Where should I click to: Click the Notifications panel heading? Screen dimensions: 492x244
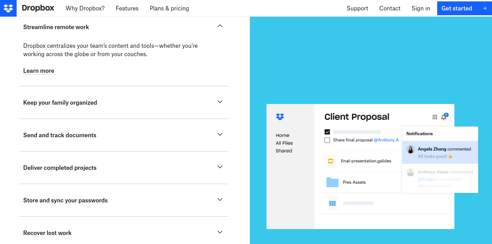(x=419, y=134)
